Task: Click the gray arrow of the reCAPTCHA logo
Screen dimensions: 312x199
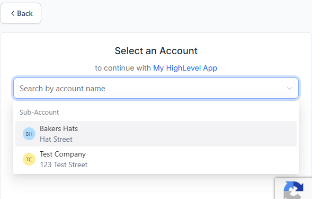Action: click(290, 194)
